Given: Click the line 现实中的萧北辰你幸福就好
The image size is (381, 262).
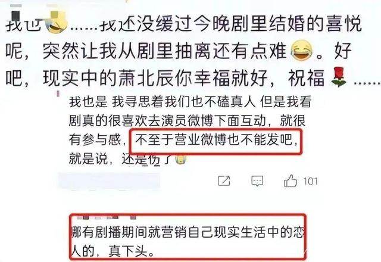Looking at the screenshot, I should coord(155,78).
